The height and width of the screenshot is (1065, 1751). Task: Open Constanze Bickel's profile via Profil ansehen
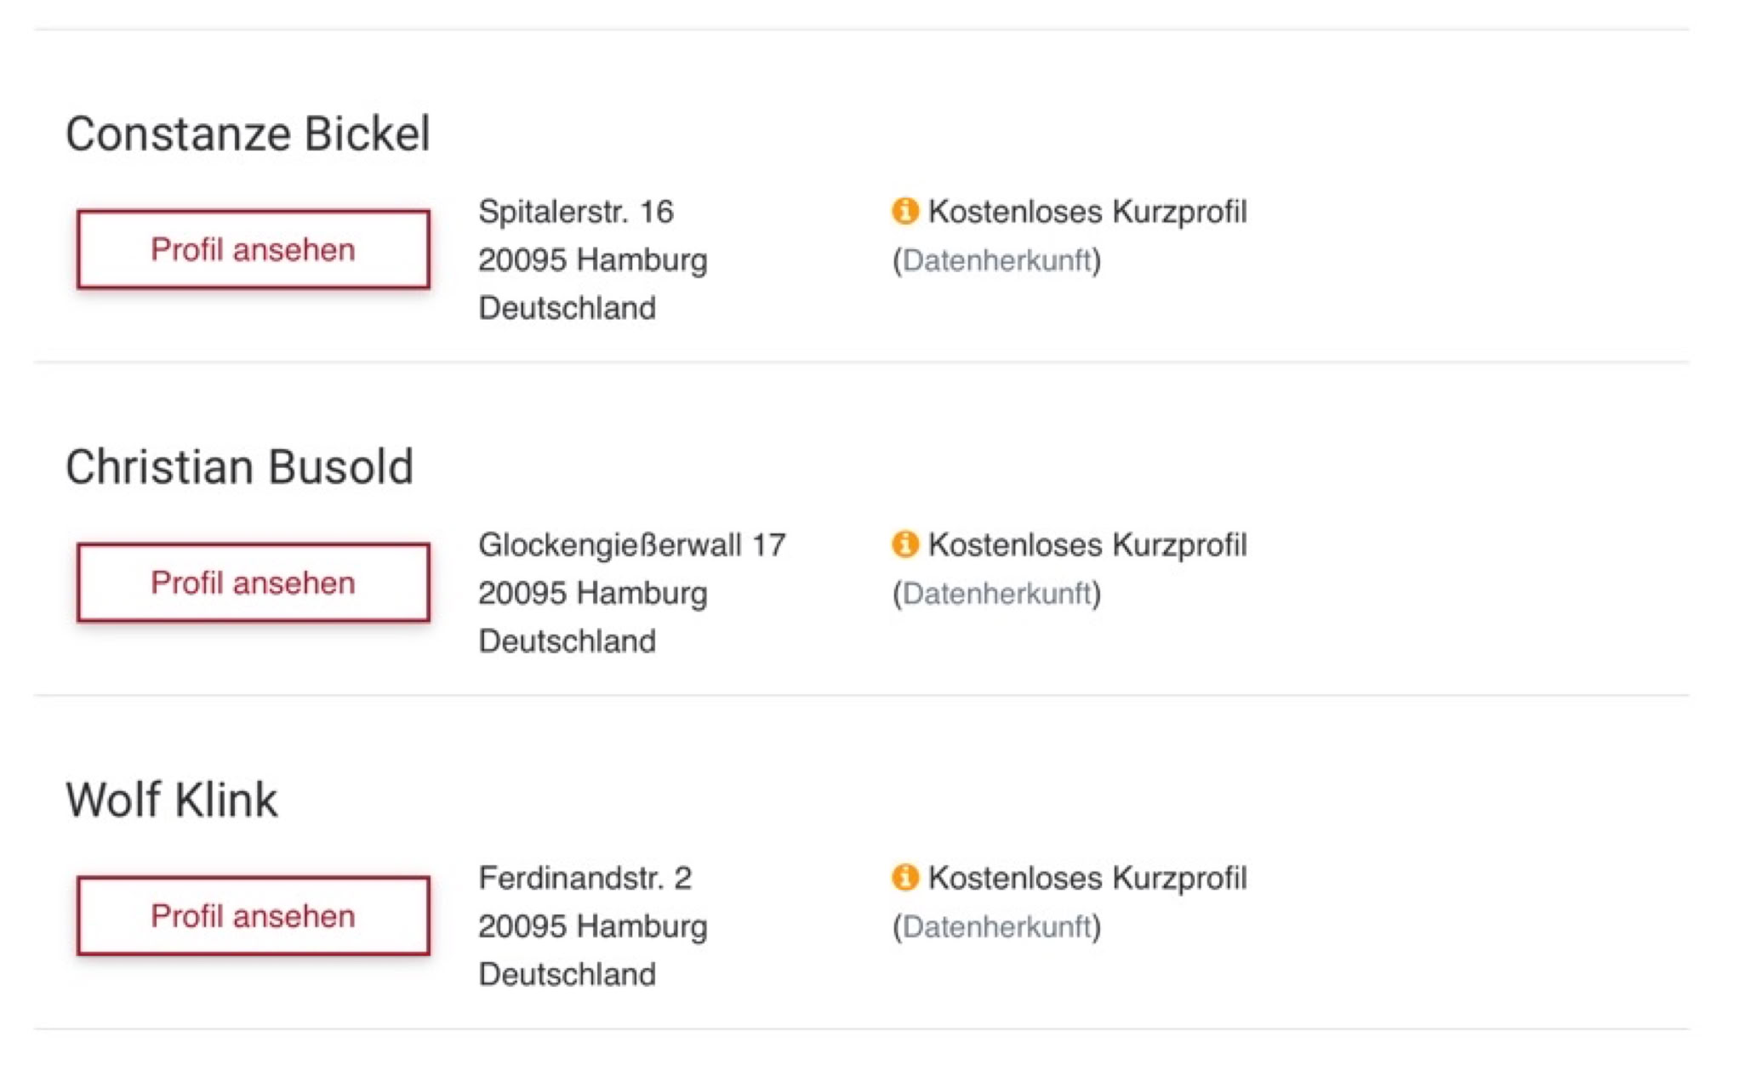coord(253,249)
